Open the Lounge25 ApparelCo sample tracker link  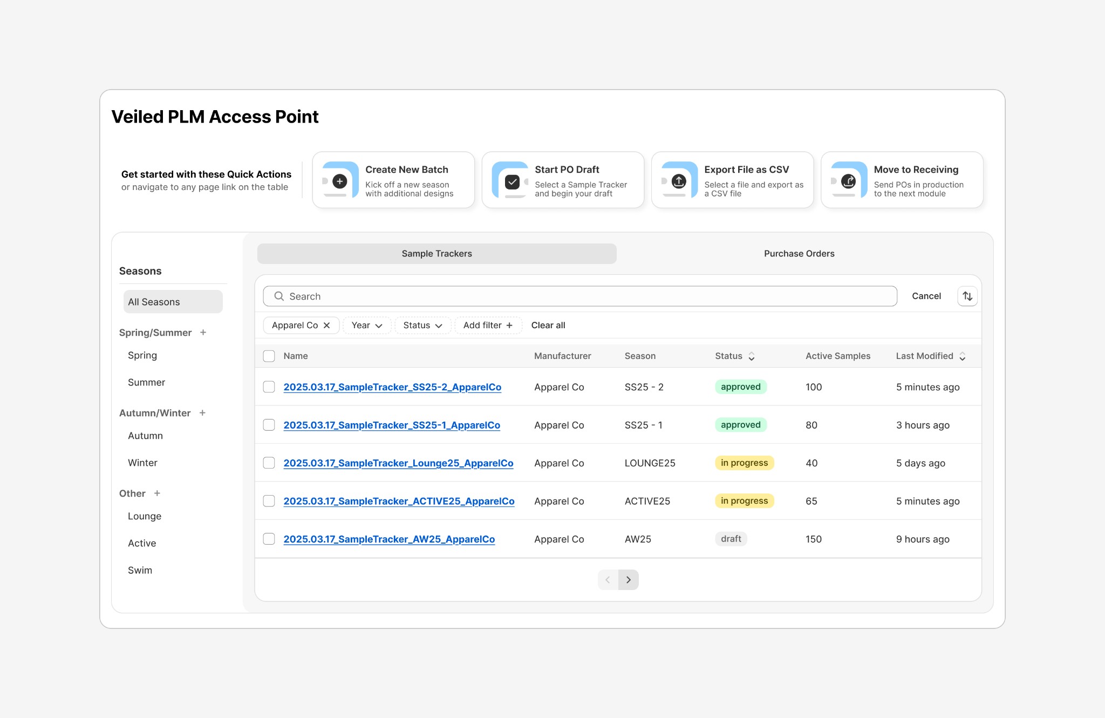tap(398, 463)
